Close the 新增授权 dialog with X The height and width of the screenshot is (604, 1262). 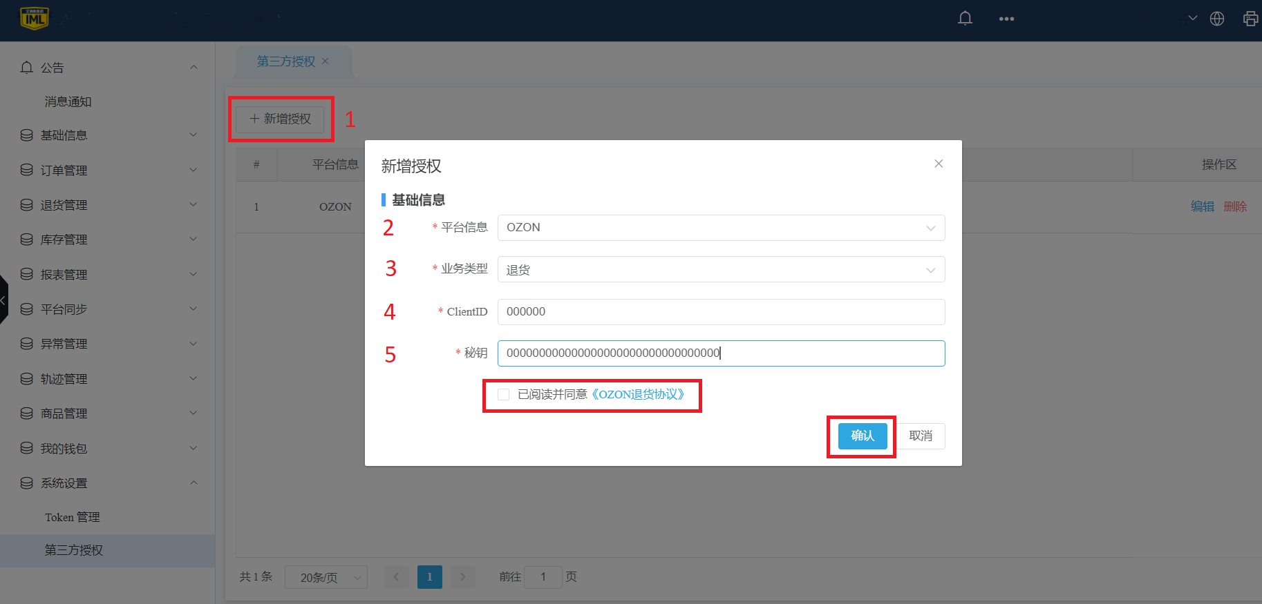point(939,164)
